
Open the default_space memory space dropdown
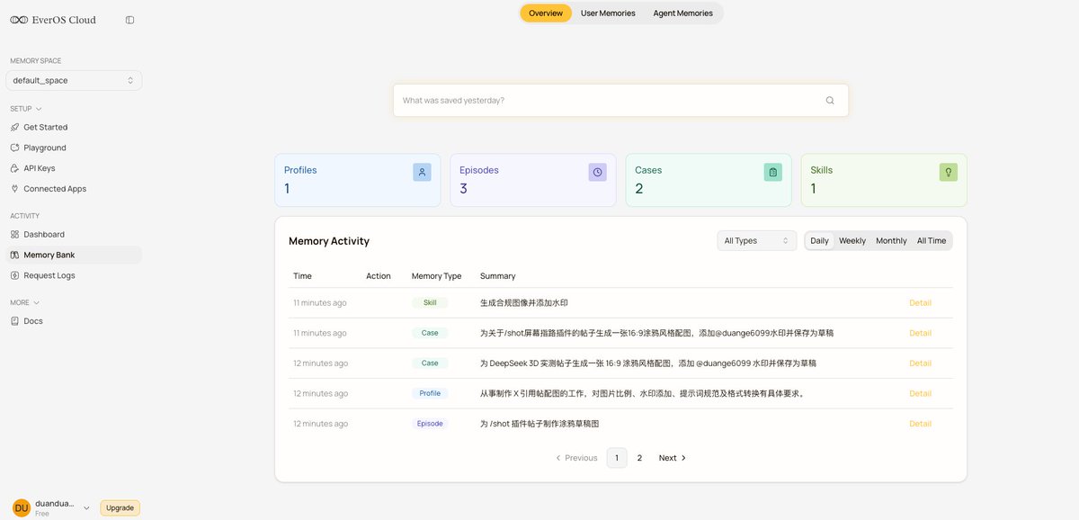tap(74, 81)
